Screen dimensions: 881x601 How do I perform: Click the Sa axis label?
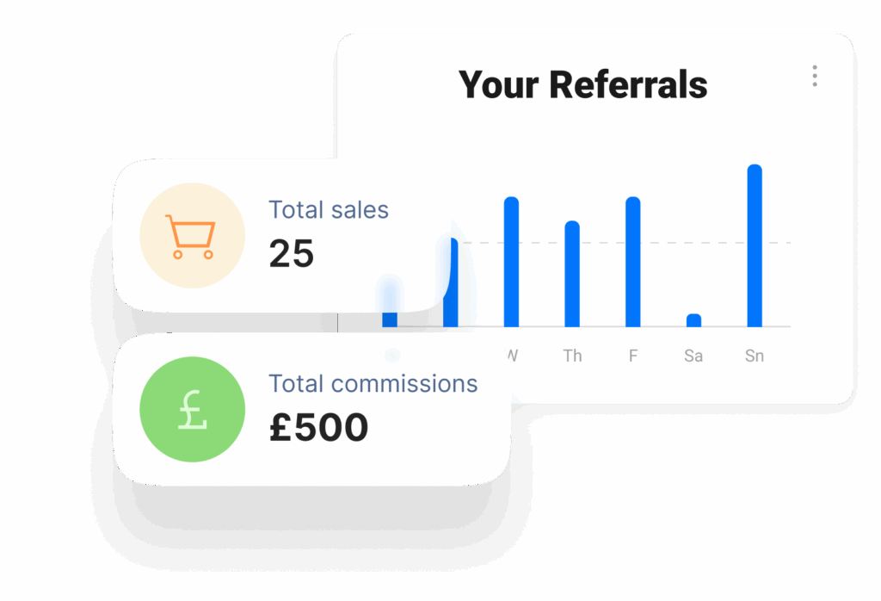[693, 356]
